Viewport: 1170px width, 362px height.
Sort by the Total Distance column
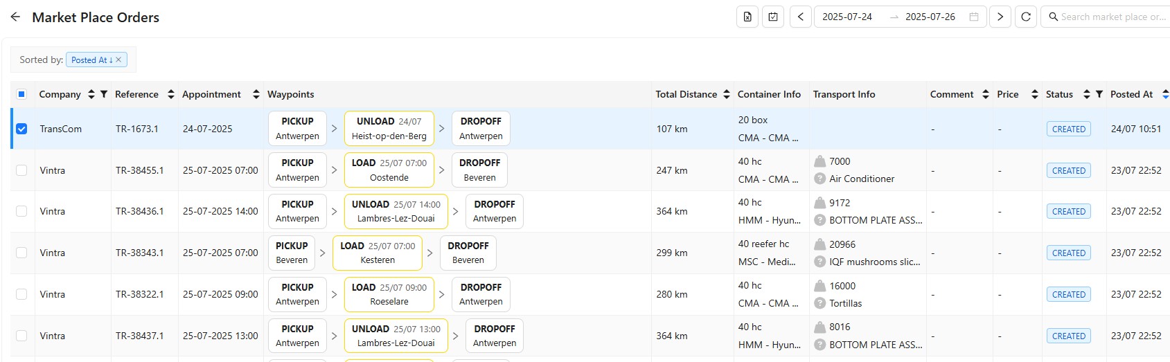(727, 94)
